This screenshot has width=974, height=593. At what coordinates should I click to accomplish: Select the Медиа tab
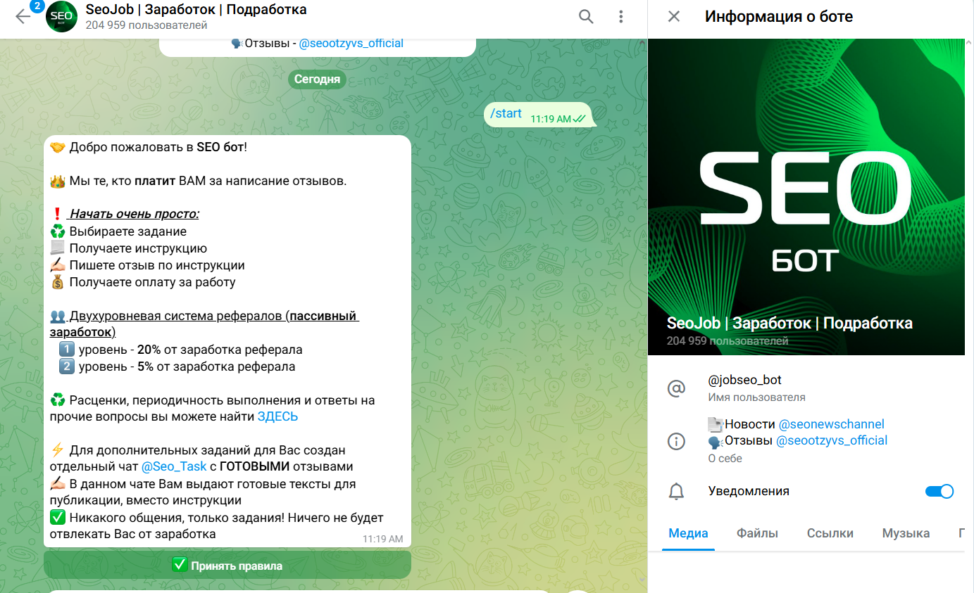point(688,533)
